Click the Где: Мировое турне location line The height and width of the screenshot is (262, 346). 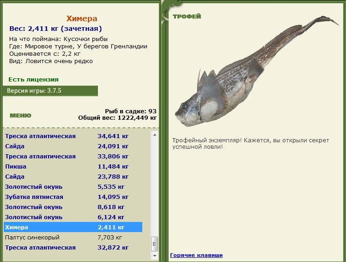point(78,47)
